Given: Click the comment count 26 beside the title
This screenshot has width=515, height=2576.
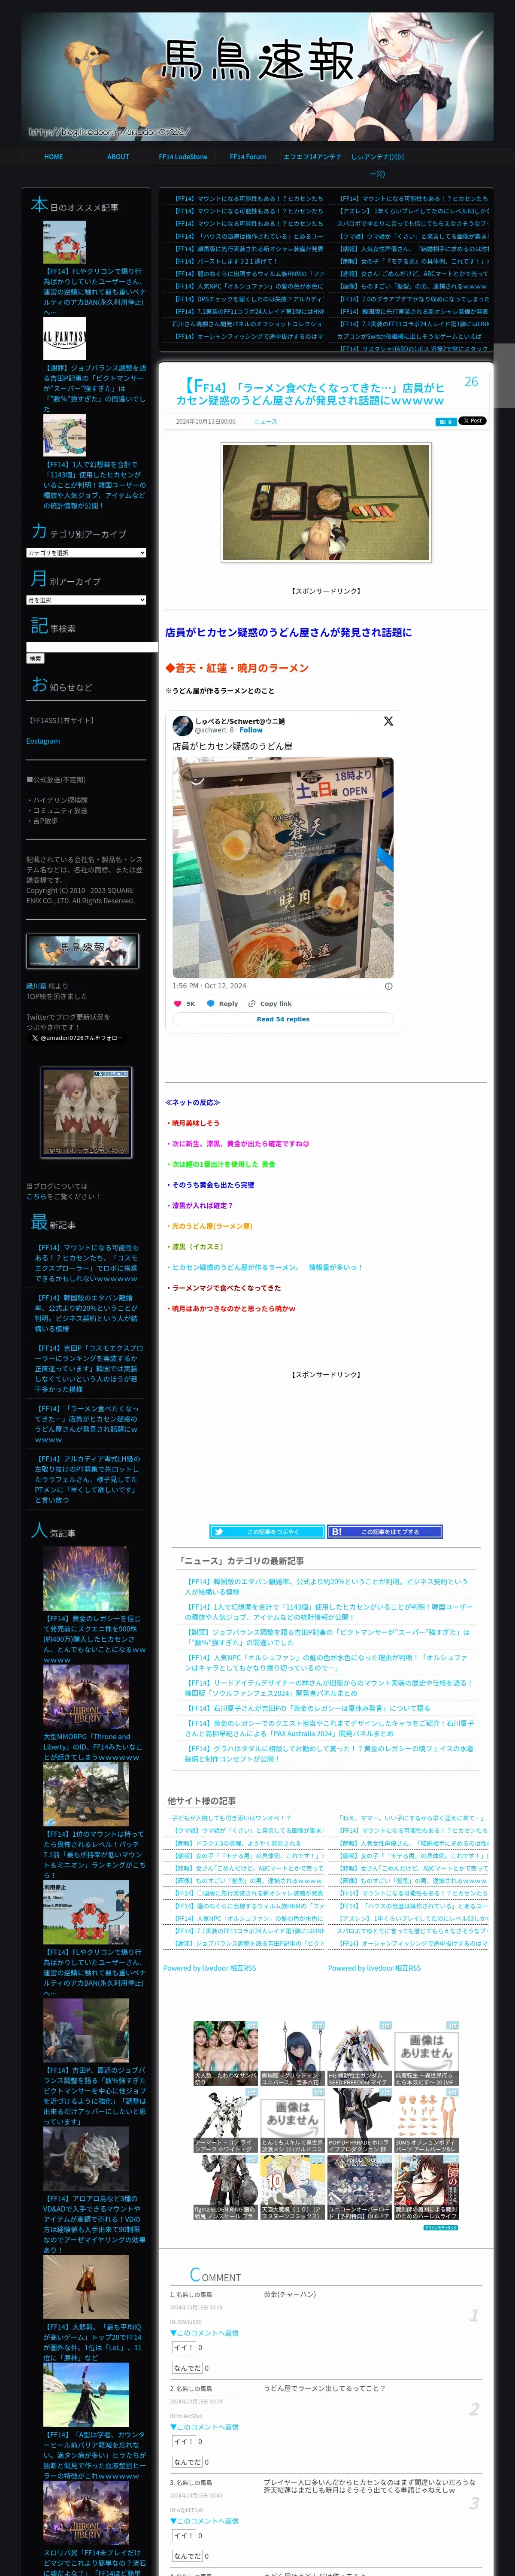Looking at the screenshot, I should 471,381.
